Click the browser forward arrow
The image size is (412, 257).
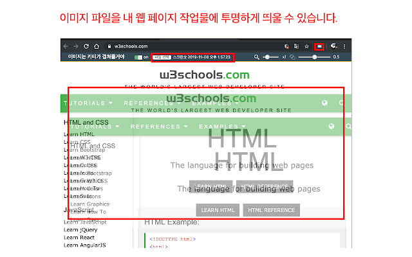click(x=76, y=46)
